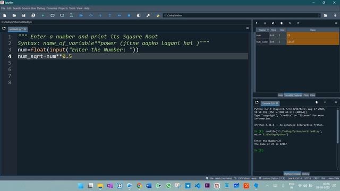Image resolution: width=340 pixels, height=191 pixels.
Task: Run selection or current line
Action: pos(72,15)
